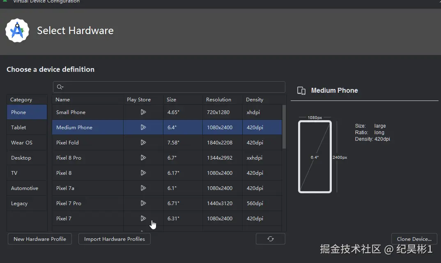This screenshot has width=441, height=263.
Task: Select the Phone category
Action: (27, 112)
